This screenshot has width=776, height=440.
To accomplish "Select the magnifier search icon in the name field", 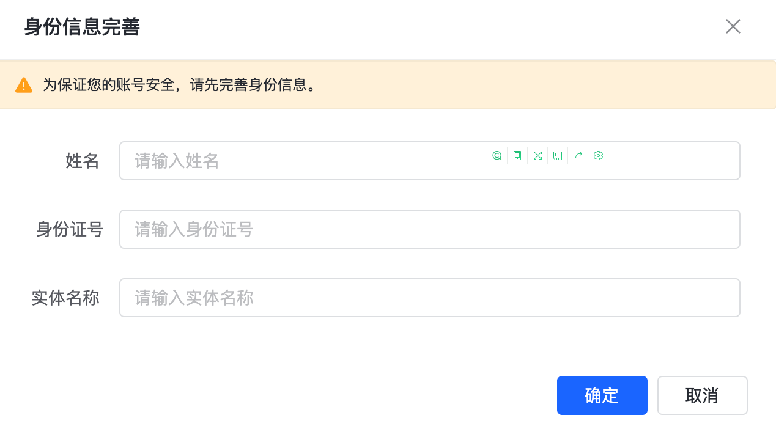I will point(497,156).
